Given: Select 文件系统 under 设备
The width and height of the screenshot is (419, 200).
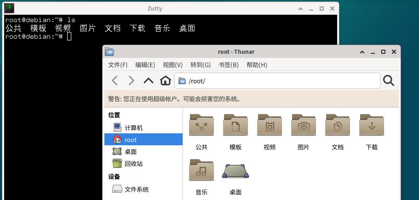Looking at the screenshot, I should point(143,189).
